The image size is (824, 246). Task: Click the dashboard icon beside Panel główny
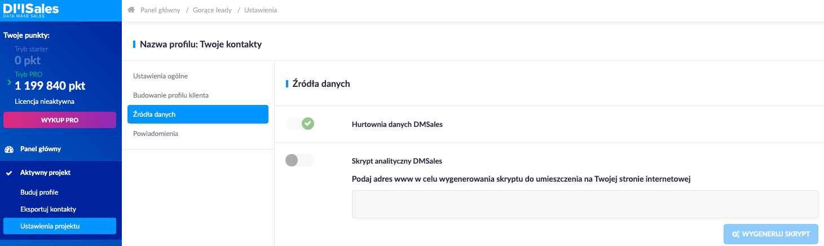(x=9, y=149)
